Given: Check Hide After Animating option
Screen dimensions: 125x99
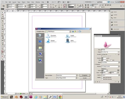Looking at the screenshot, I should [102, 79].
